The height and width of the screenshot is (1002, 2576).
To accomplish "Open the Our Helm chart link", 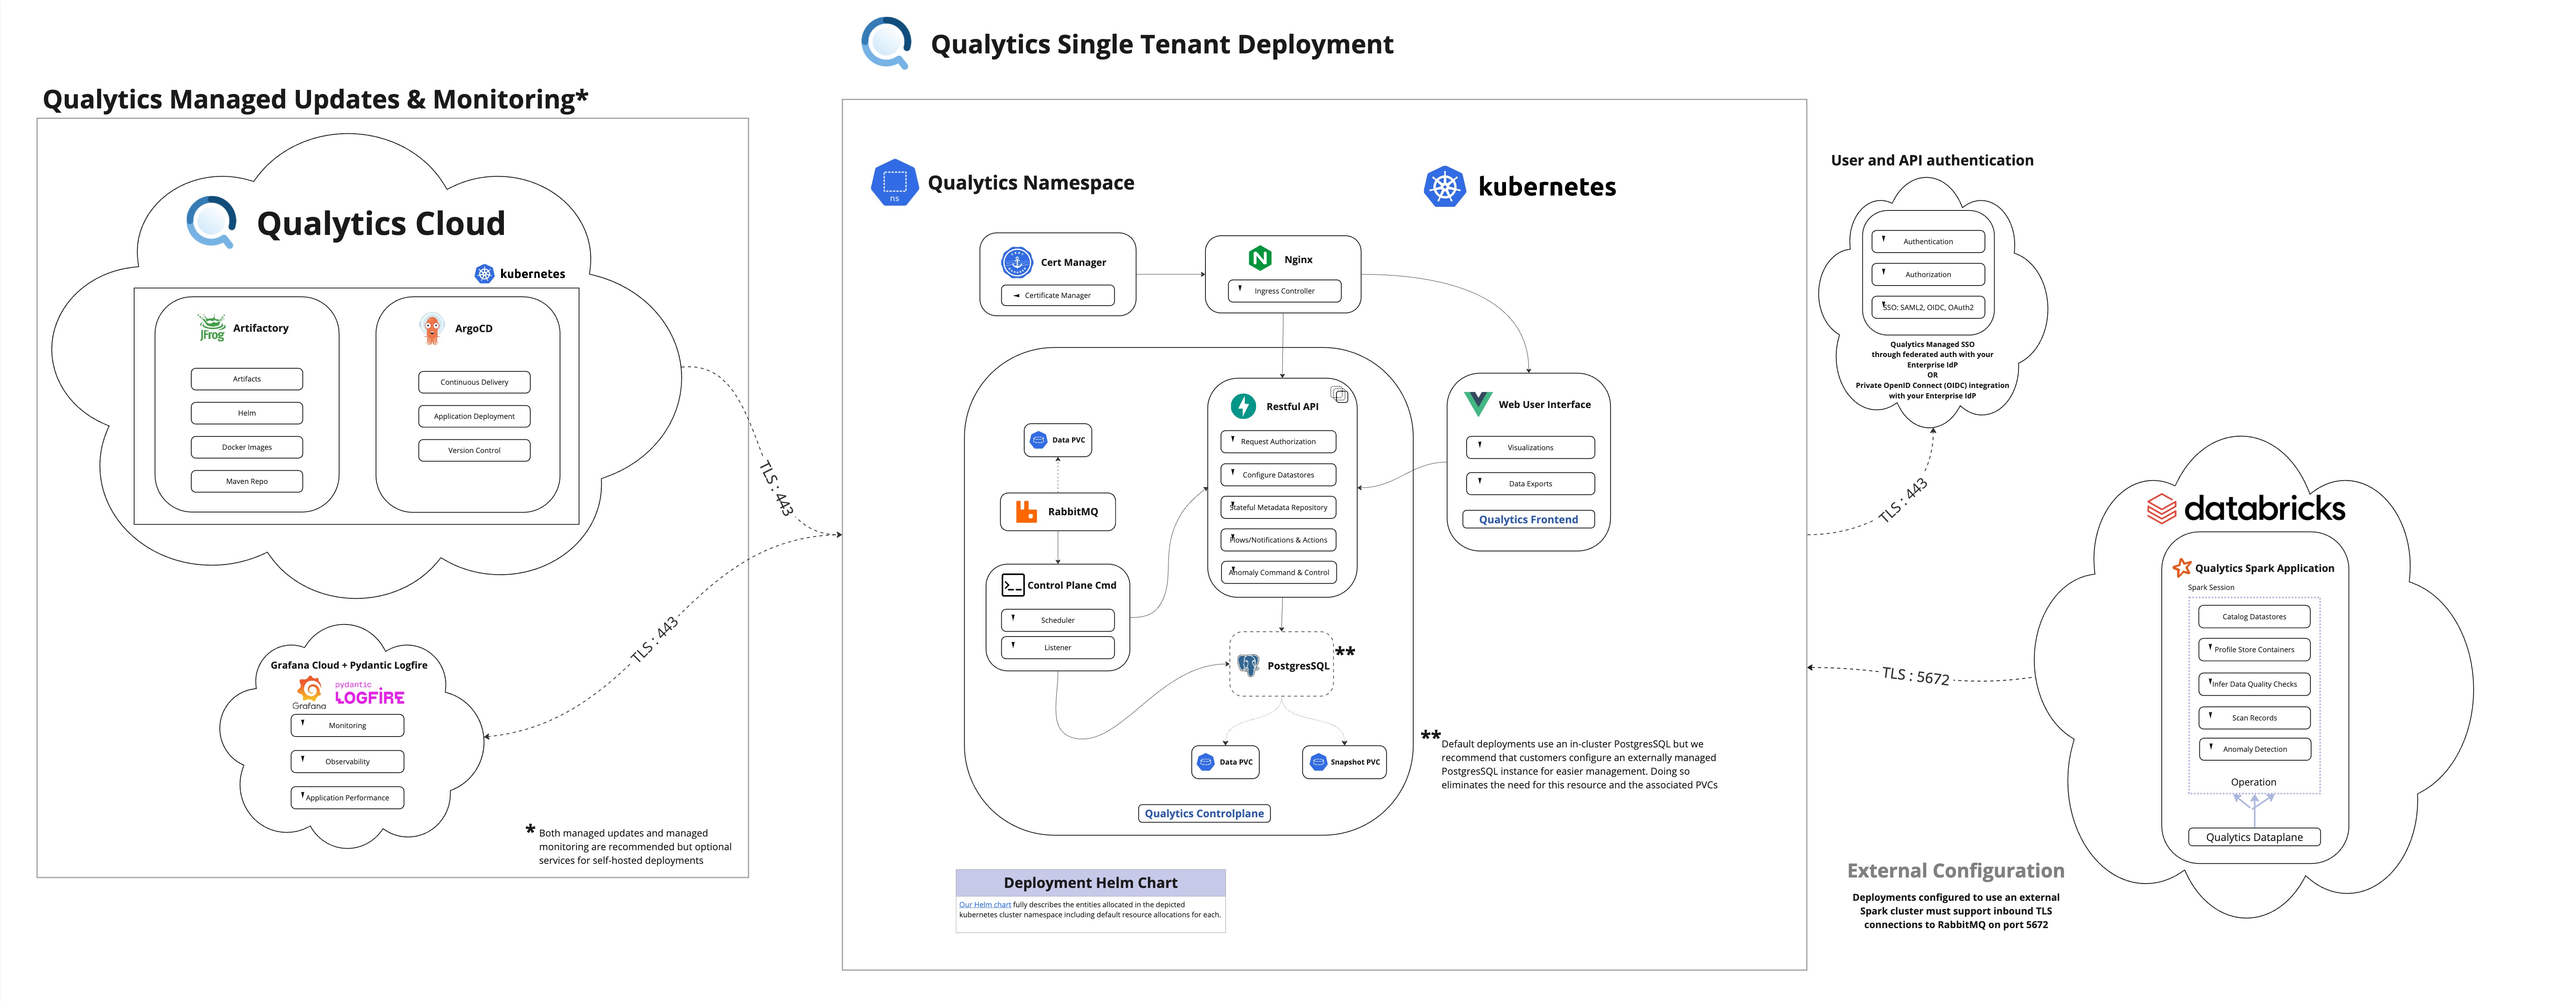I will pyautogui.click(x=985, y=905).
